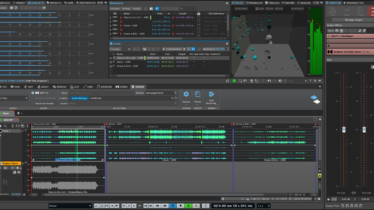The width and height of the screenshot is (374, 210).
Task: Open the Default preset dropdown near the transport
Action: (x=70, y=206)
